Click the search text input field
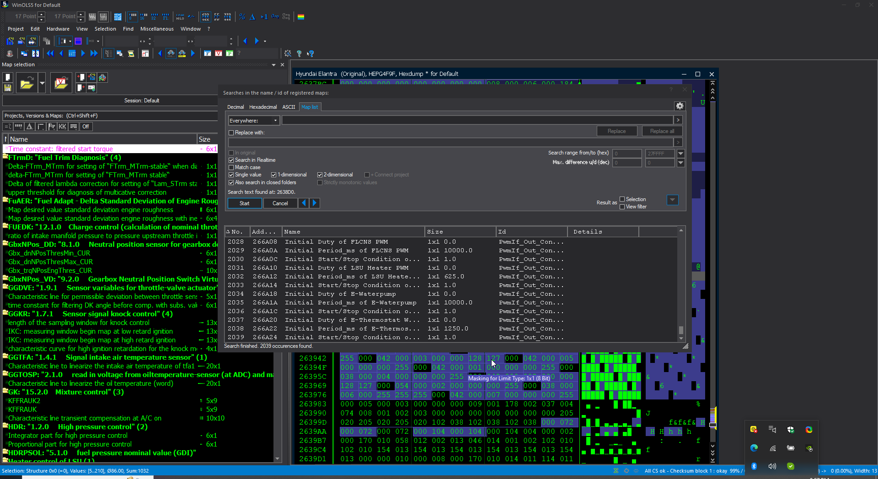Image resolution: width=878 pixels, height=479 pixels. 477,120
